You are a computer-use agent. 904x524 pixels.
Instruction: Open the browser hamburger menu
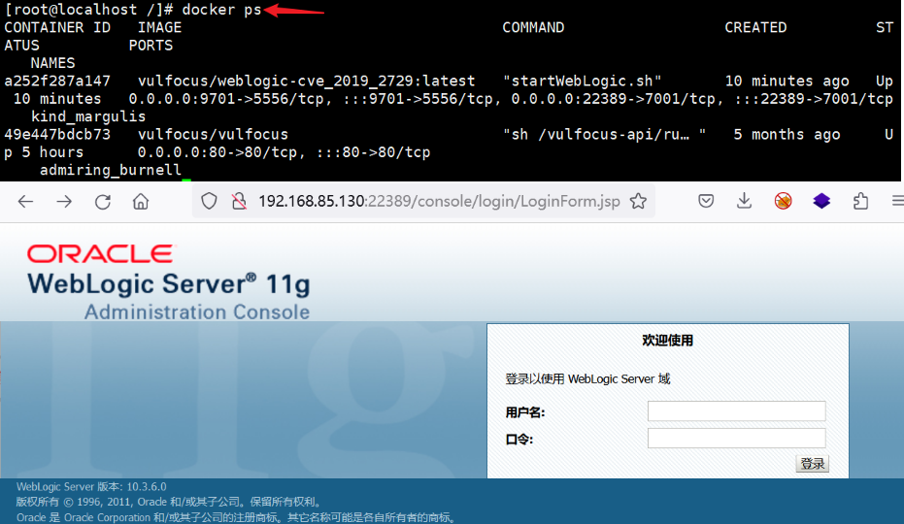897,201
